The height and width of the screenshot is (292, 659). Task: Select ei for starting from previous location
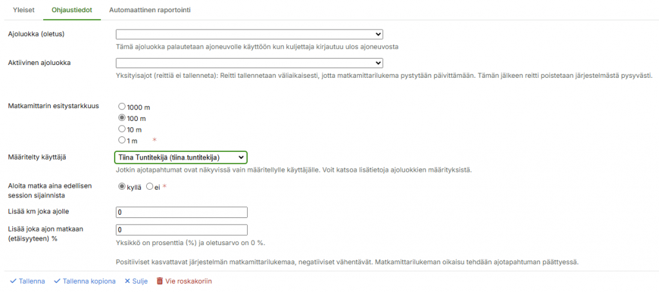pyautogui.click(x=149, y=187)
